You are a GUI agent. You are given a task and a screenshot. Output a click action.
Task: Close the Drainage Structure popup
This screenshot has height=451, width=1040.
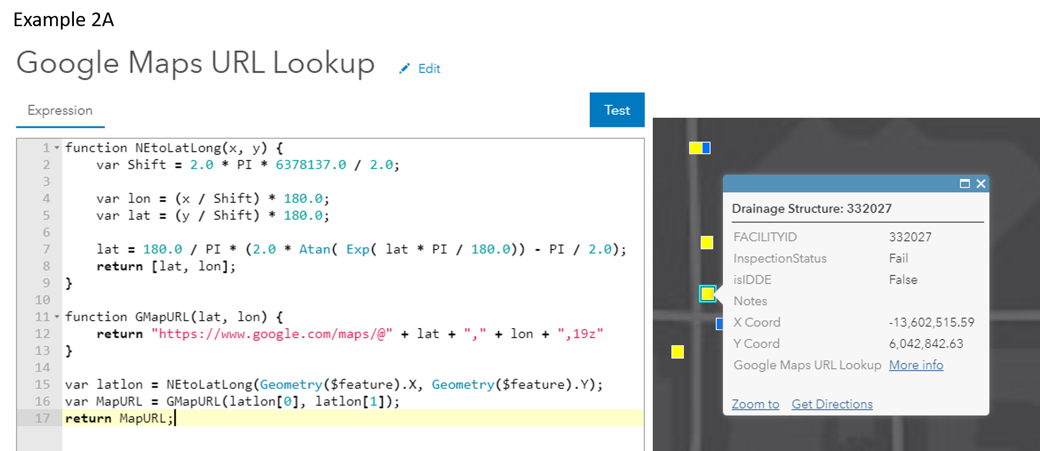point(981,184)
